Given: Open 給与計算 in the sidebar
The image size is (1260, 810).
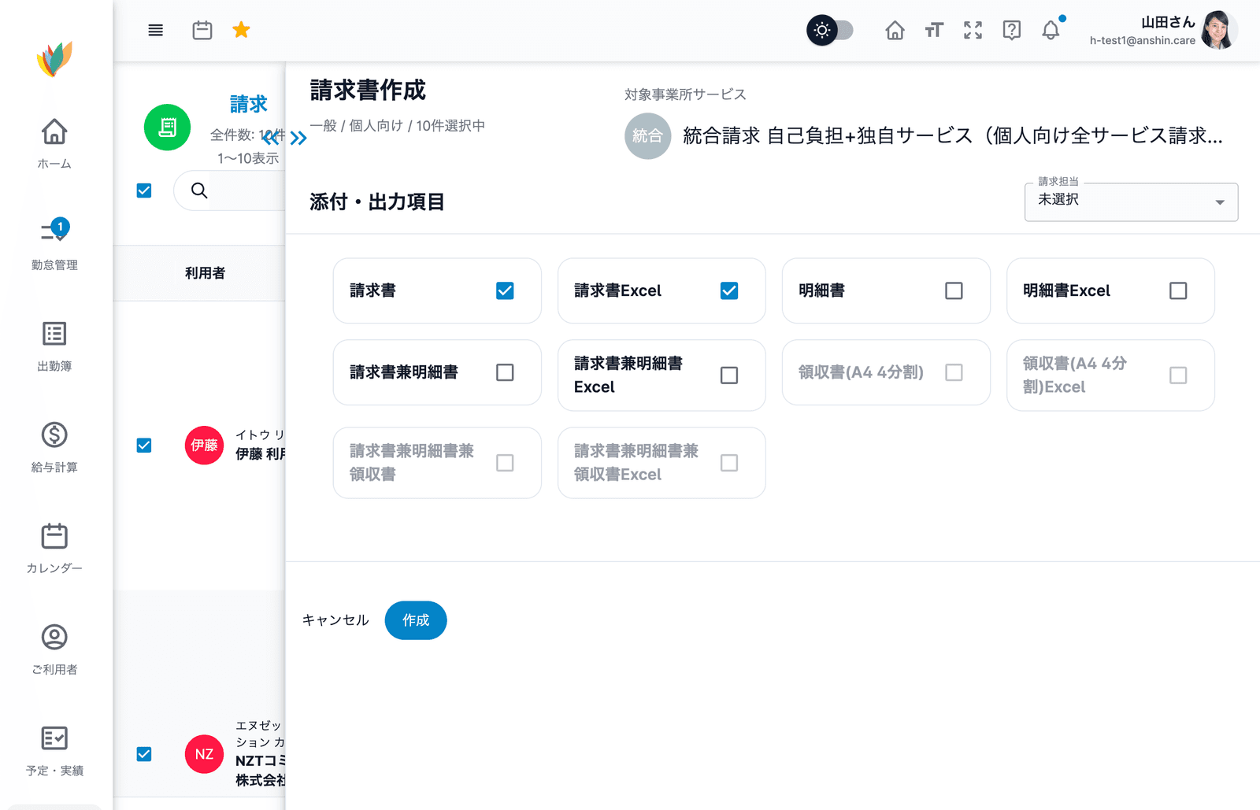Looking at the screenshot, I should tap(54, 446).
